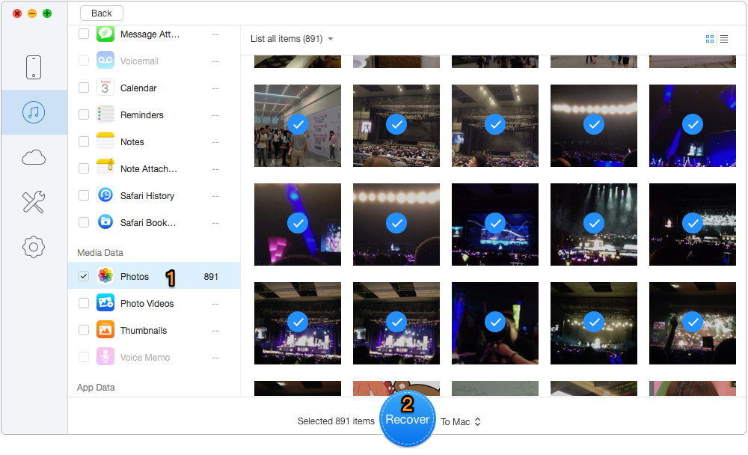Check the Reminders checkbox
This screenshot has width=748, height=455.
tap(84, 114)
